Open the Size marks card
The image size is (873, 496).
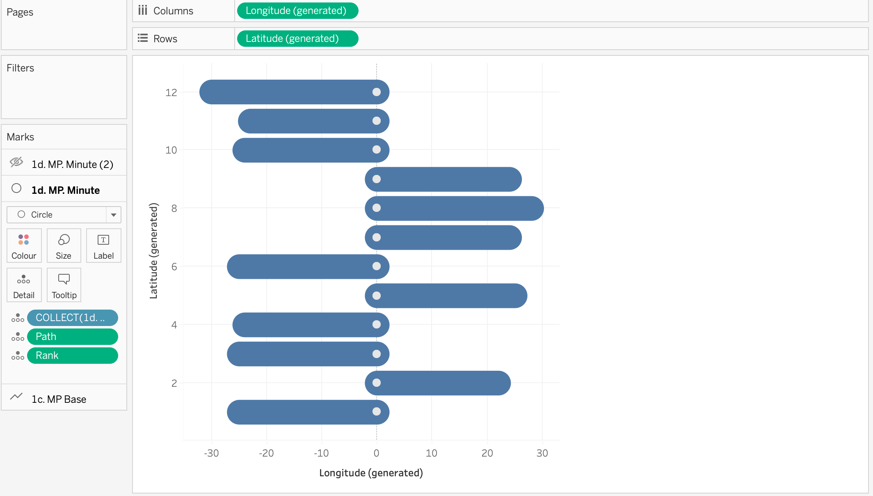(64, 246)
